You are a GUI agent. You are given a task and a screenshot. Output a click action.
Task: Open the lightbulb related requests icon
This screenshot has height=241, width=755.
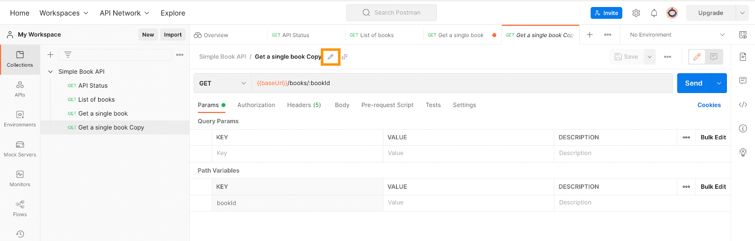(743, 152)
